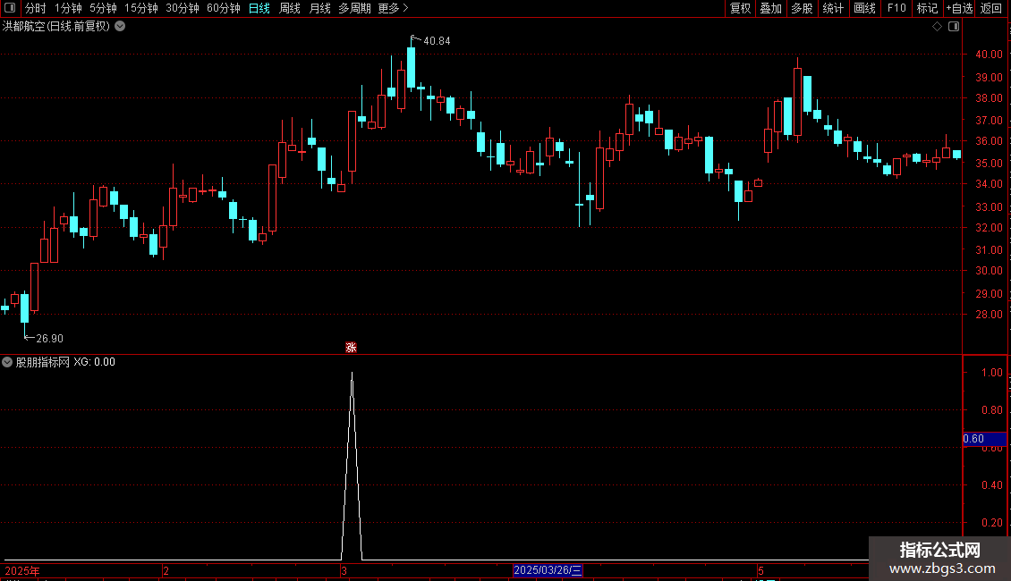Add stock with +自选 button
The height and width of the screenshot is (581, 1011).
click(x=959, y=8)
